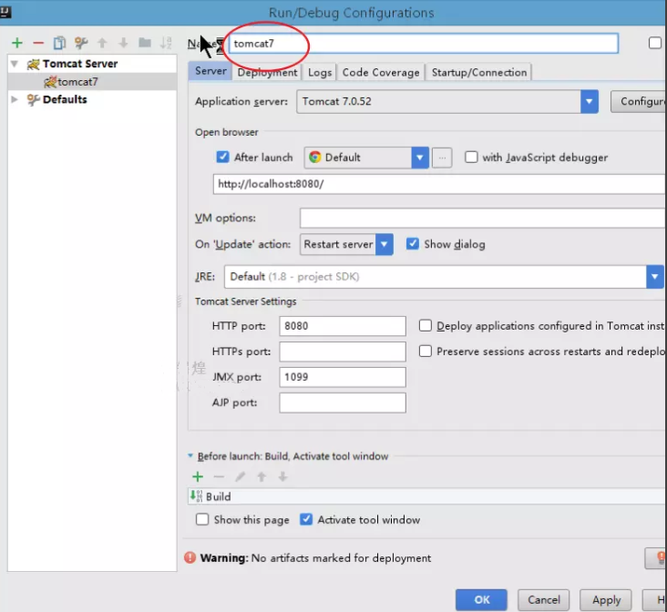
Task: Open browser Default dropdown
Action: click(420, 158)
